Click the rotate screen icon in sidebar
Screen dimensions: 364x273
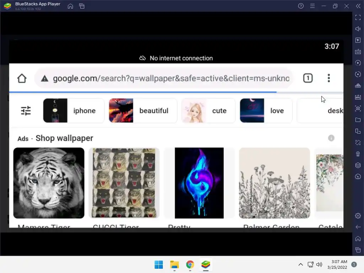tap(358, 143)
